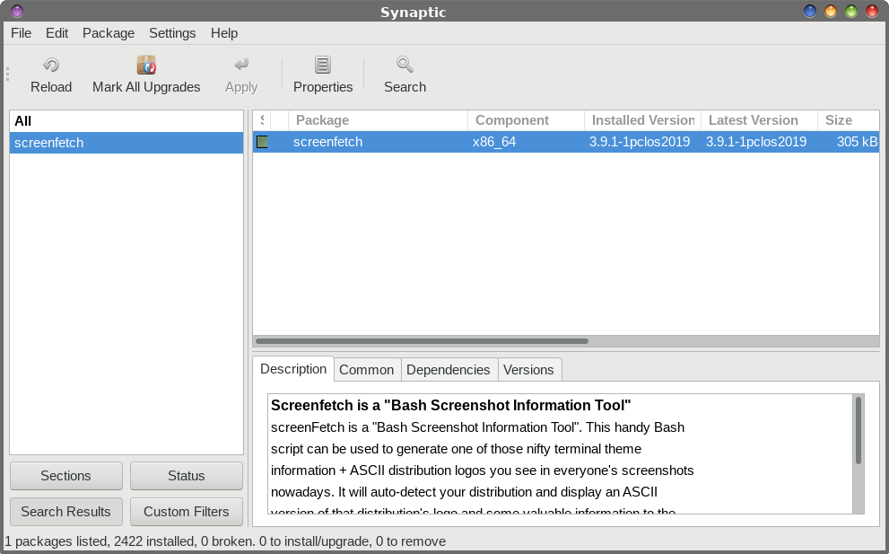Click the blue window control button

[x=810, y=11]
